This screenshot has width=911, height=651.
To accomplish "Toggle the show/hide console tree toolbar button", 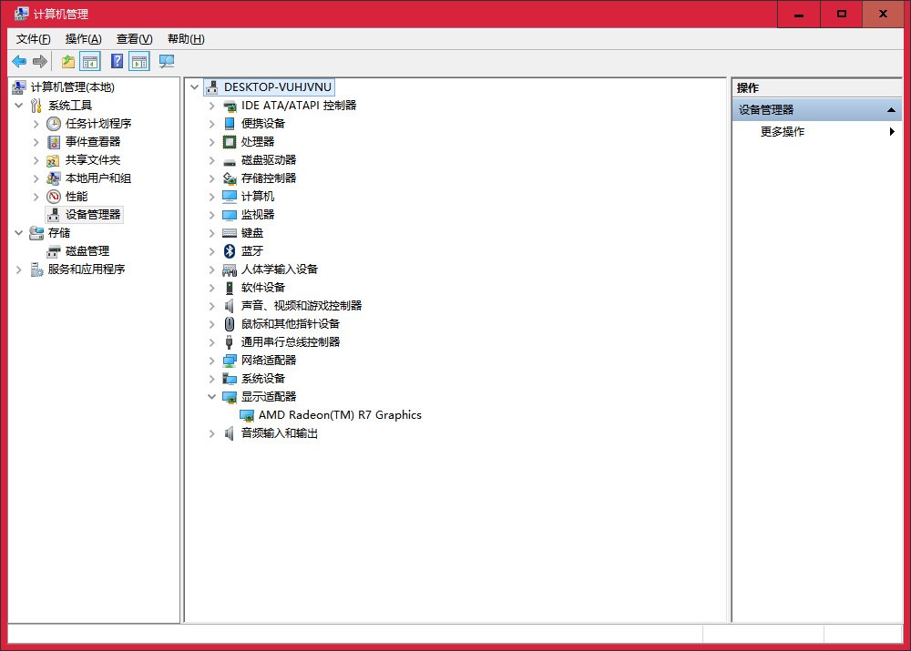I will tap(90, 61).
